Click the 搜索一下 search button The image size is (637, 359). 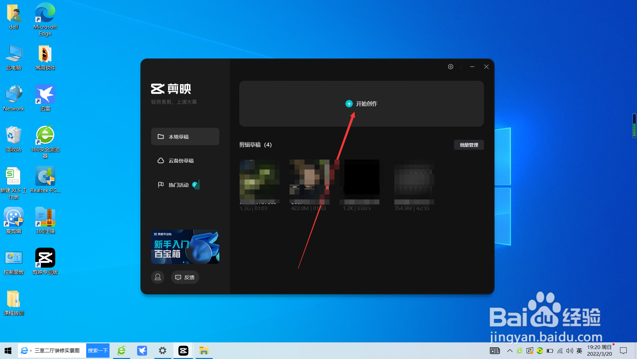coord(98,351)
